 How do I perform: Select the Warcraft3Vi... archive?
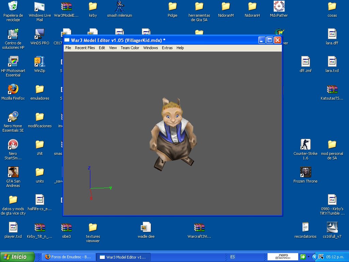click(199, 230)
